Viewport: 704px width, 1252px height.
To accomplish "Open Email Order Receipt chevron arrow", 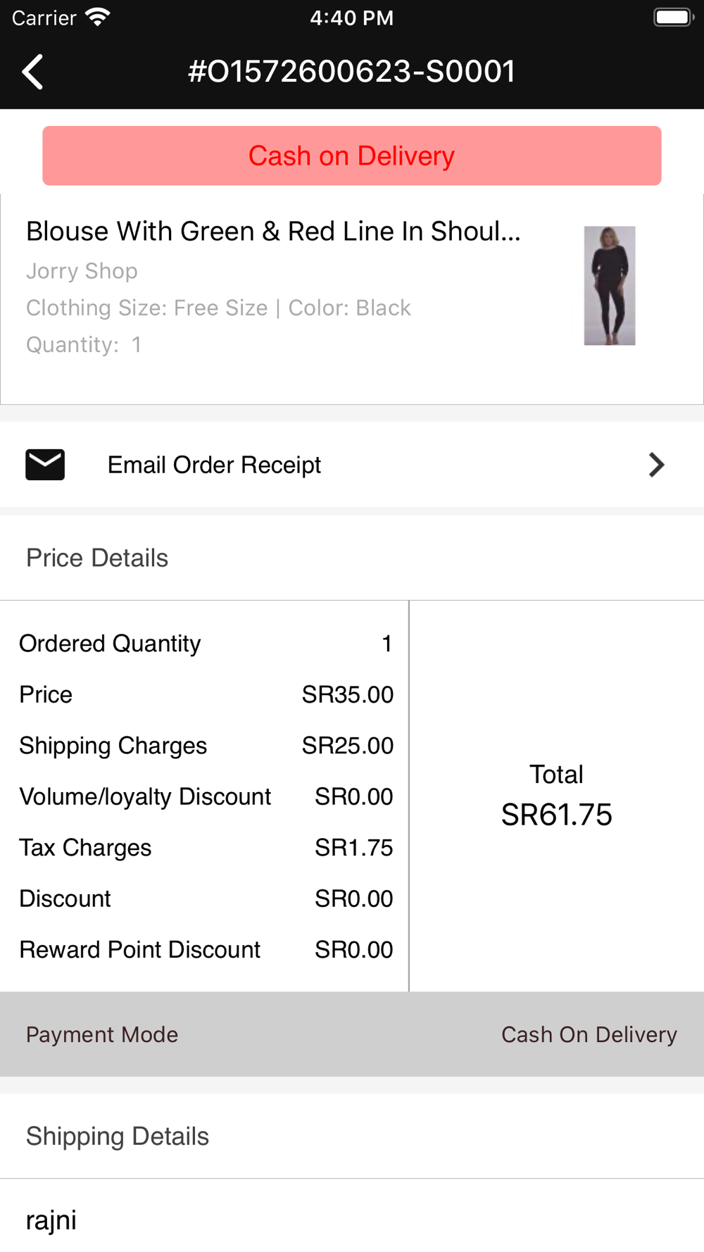I will click(x=656, y=465).
